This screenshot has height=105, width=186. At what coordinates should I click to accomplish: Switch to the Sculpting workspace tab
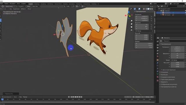point(43,4)
